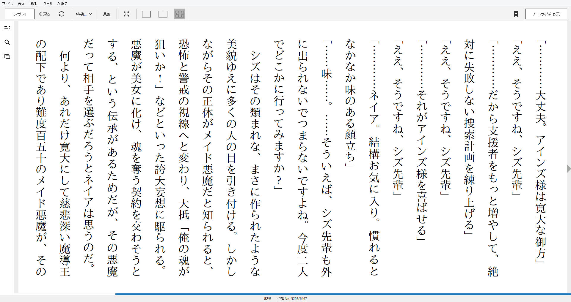This screenshot has width=571, height=302.
Task: Open the ヘルプ menu
Action: 61,4
